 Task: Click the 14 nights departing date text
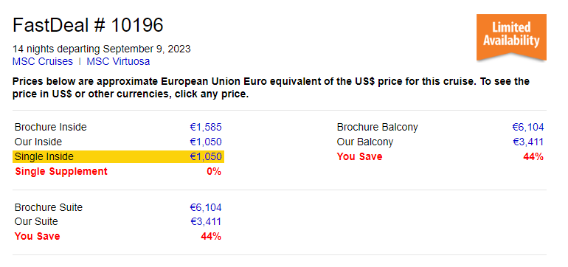click(102, 49)
